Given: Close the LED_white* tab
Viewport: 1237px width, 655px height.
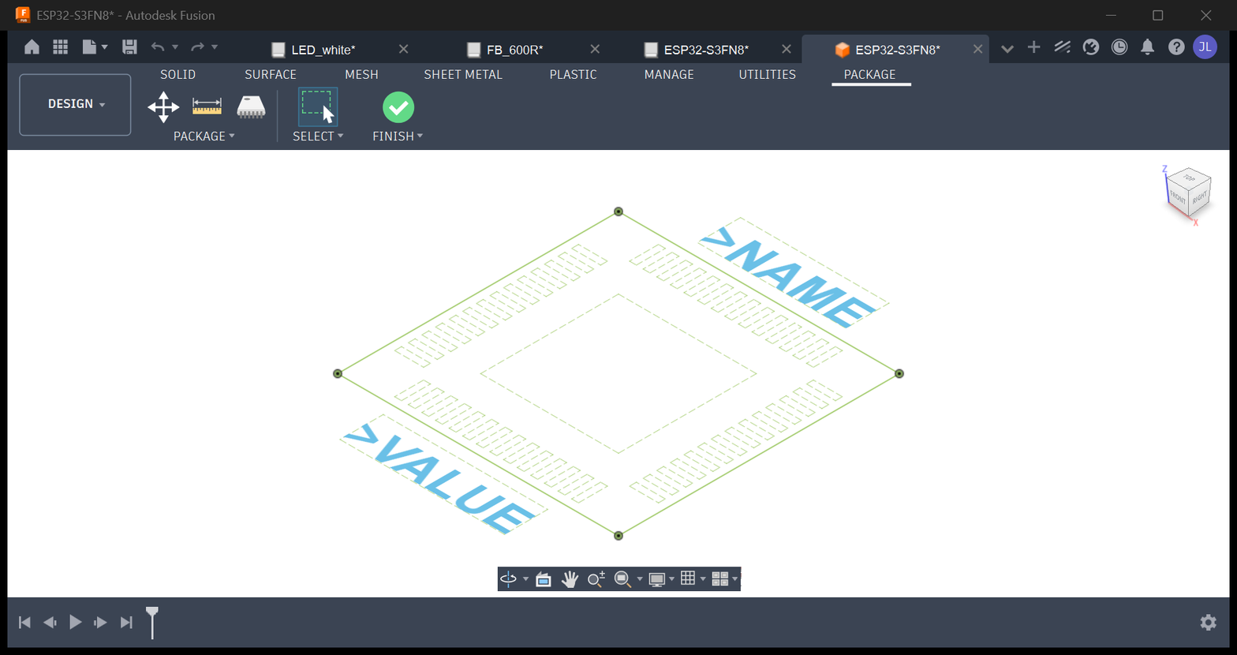Looking at the screenshot, I should tap(403, 49).
